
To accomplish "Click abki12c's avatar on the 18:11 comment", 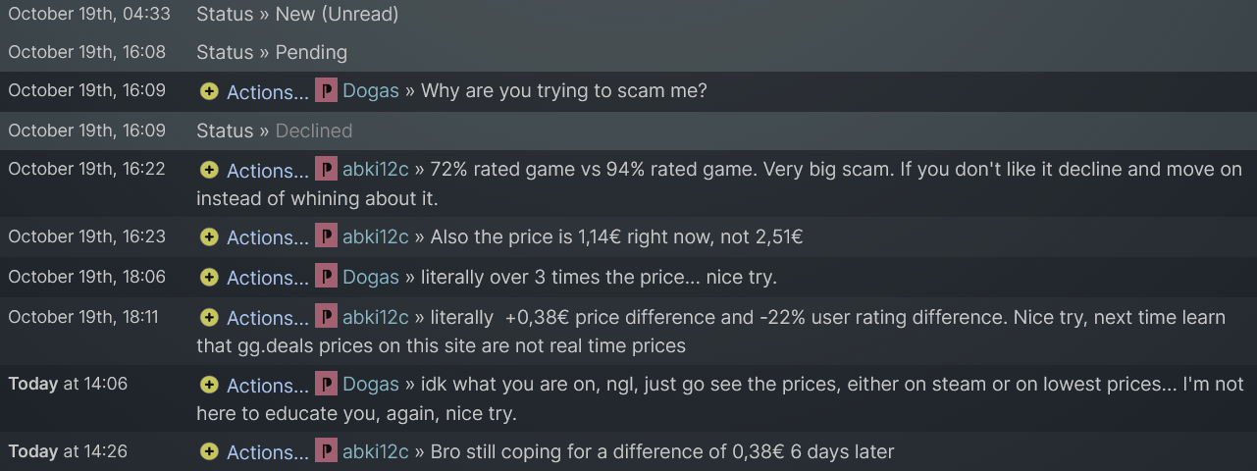I will point(326,318).
